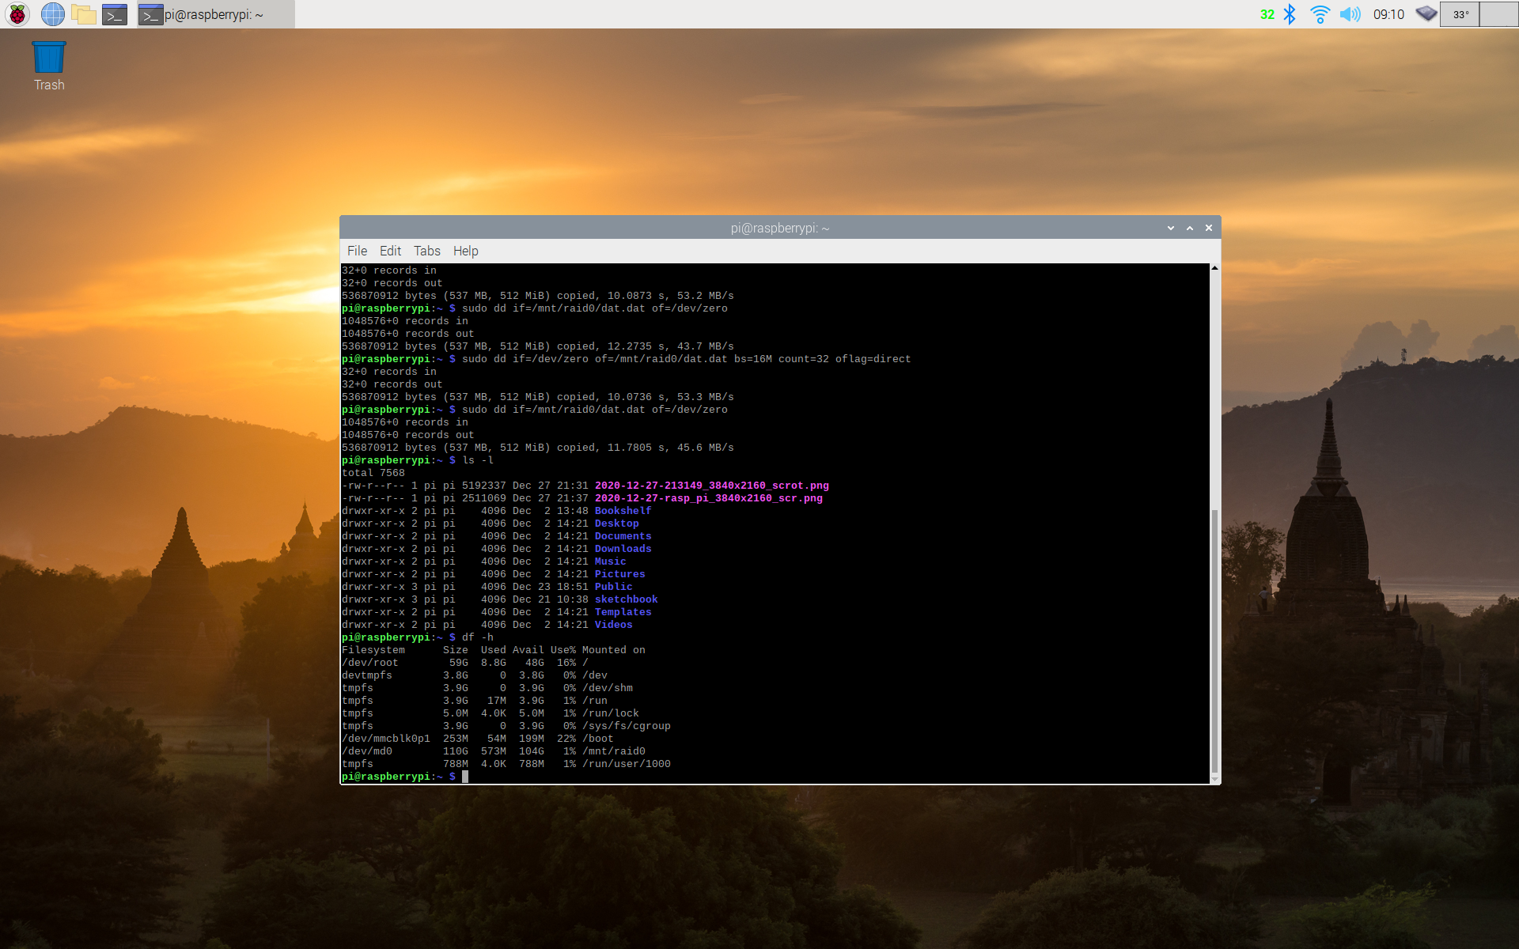
Task: Click the Templates directory name
Action: point(623,612)
